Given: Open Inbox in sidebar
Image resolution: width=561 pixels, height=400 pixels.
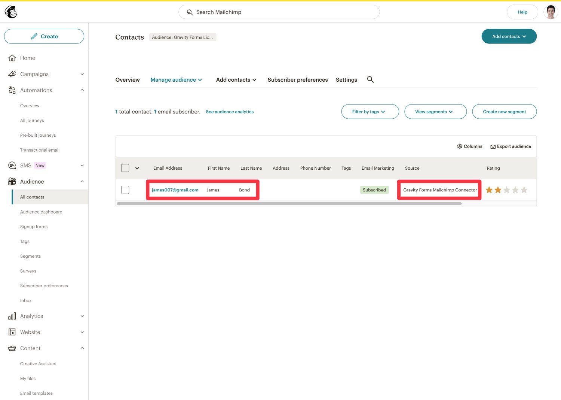Looking at the screenshot, I should (x=26, y=301).
